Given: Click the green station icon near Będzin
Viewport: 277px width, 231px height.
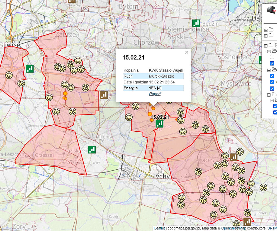Looking at the screenshot, I should coord(196,23).
